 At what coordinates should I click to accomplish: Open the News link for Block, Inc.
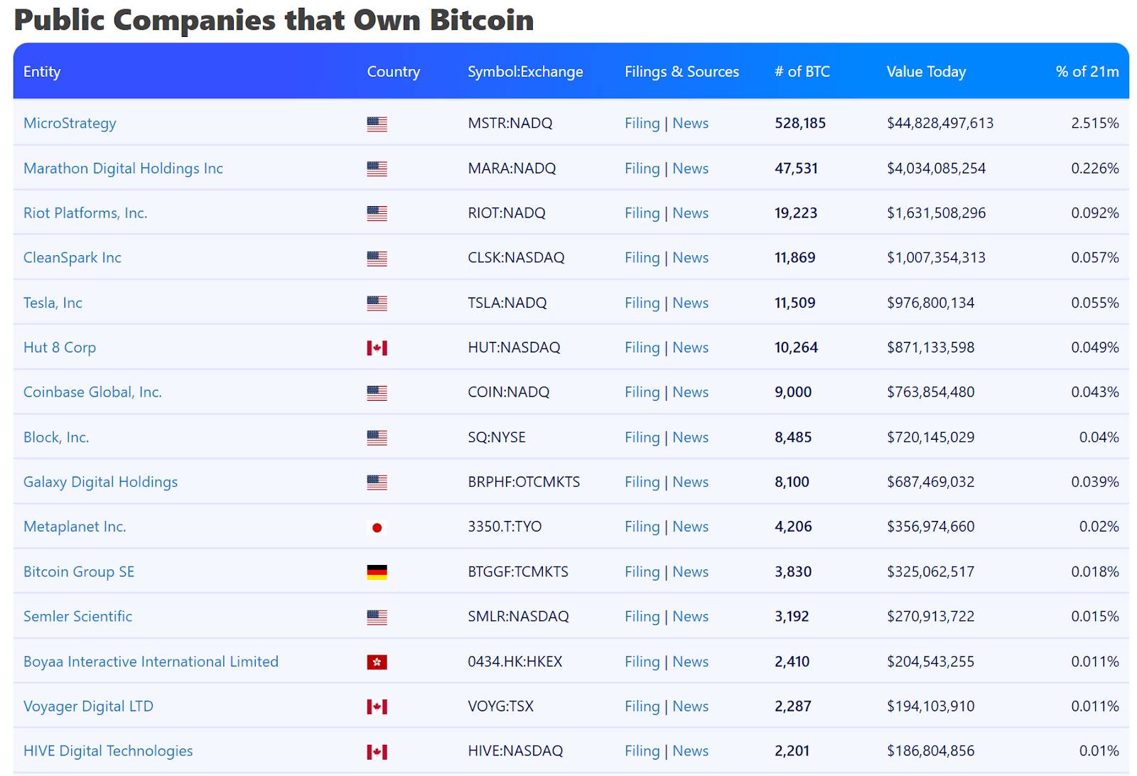690,437
